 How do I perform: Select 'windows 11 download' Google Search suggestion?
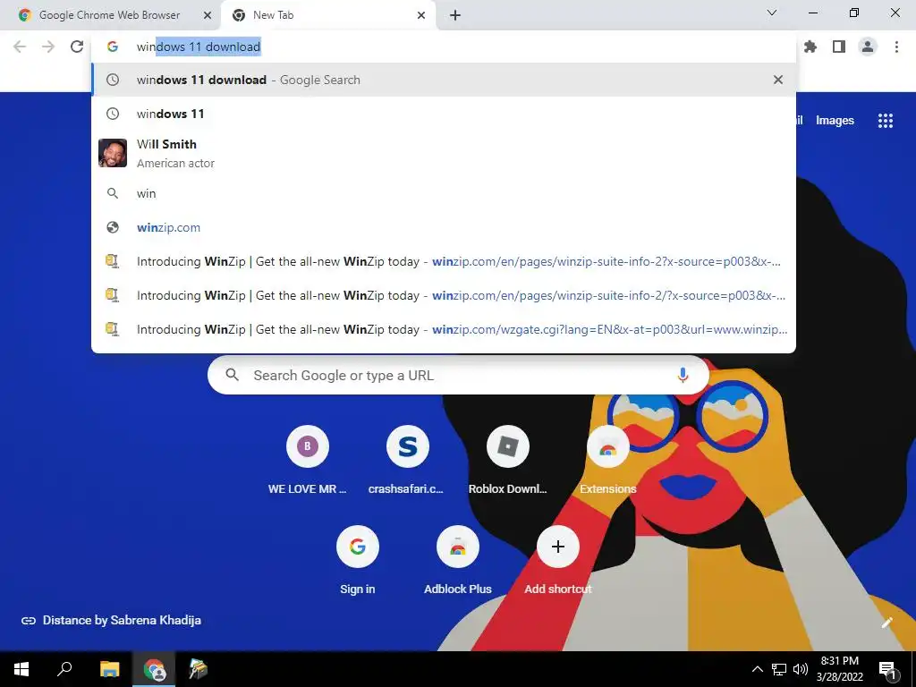pos(444,80)
